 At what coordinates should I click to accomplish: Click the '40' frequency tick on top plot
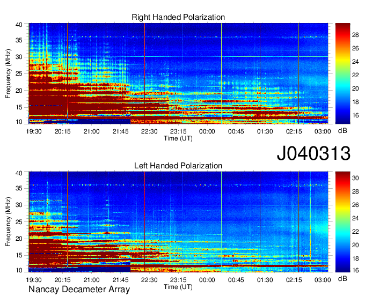click(19, 25)
